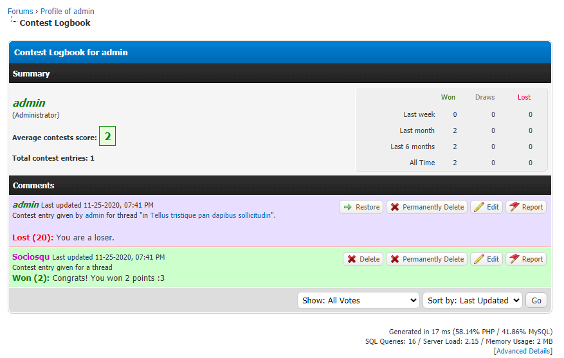This screenshot has width=564, height=358.
Task: Open the thread link 'in Tellus tristique pan dapibus sollicitudin'
Action: pos(210,216)
